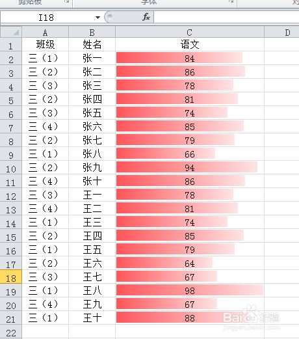The width and height of the screenshot is (299, 339).
Task: Select the name cell 王八
Action: 92,291
